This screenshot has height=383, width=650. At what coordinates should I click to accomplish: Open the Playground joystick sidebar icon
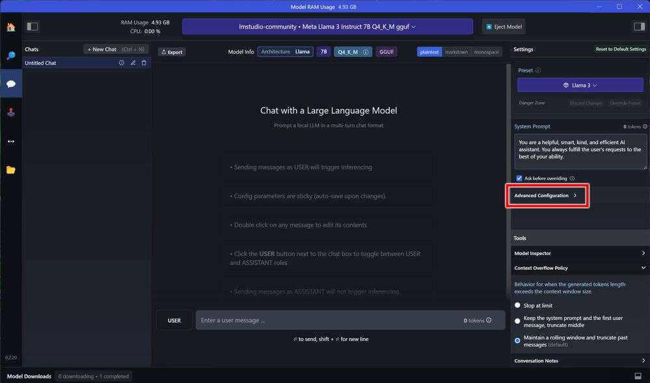11,112
